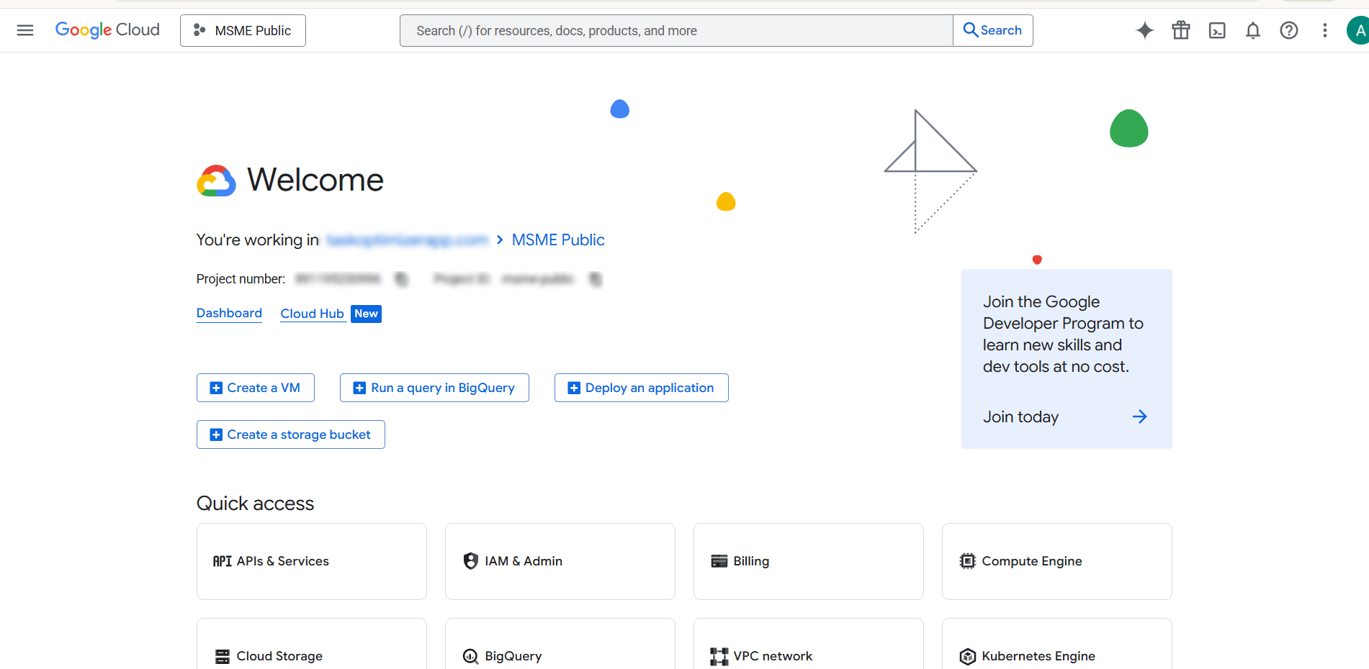The height and width of the screenshot is (669, 1369).
Task: Open the free trial gift icon
Action: point(1181,30)
